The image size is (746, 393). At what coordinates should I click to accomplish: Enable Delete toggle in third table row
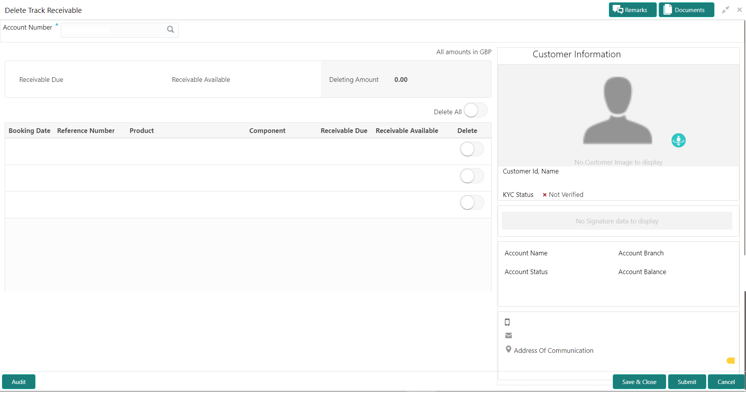[472, 203]
